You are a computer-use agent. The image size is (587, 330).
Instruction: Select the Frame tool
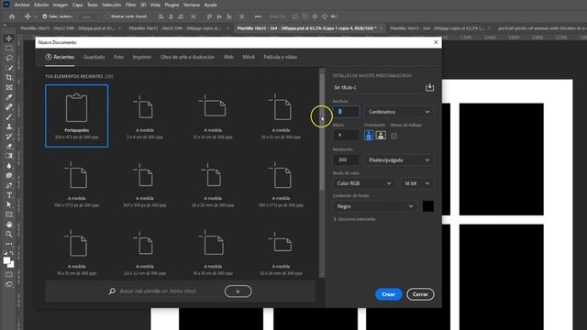(x=9, y=87)
